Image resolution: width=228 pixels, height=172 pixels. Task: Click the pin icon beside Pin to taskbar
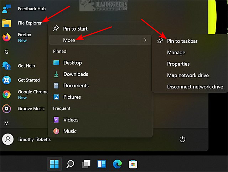pyautogui.click(x=160, y=41)
